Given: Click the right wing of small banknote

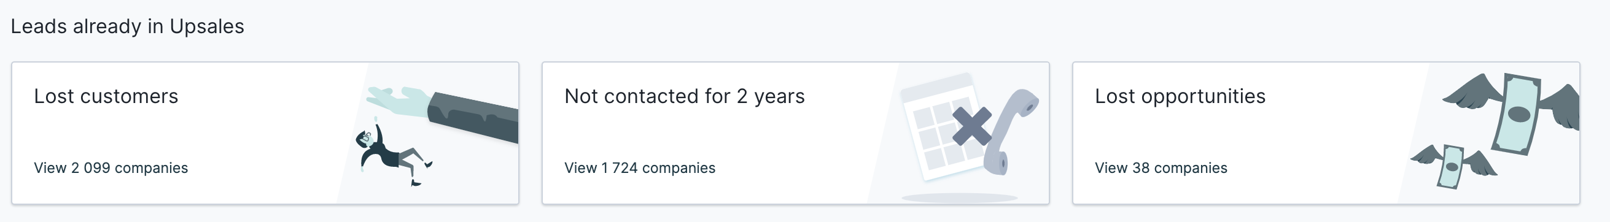Looking at the screenshot, I should pyautogui.click(x=1480, y=163).
